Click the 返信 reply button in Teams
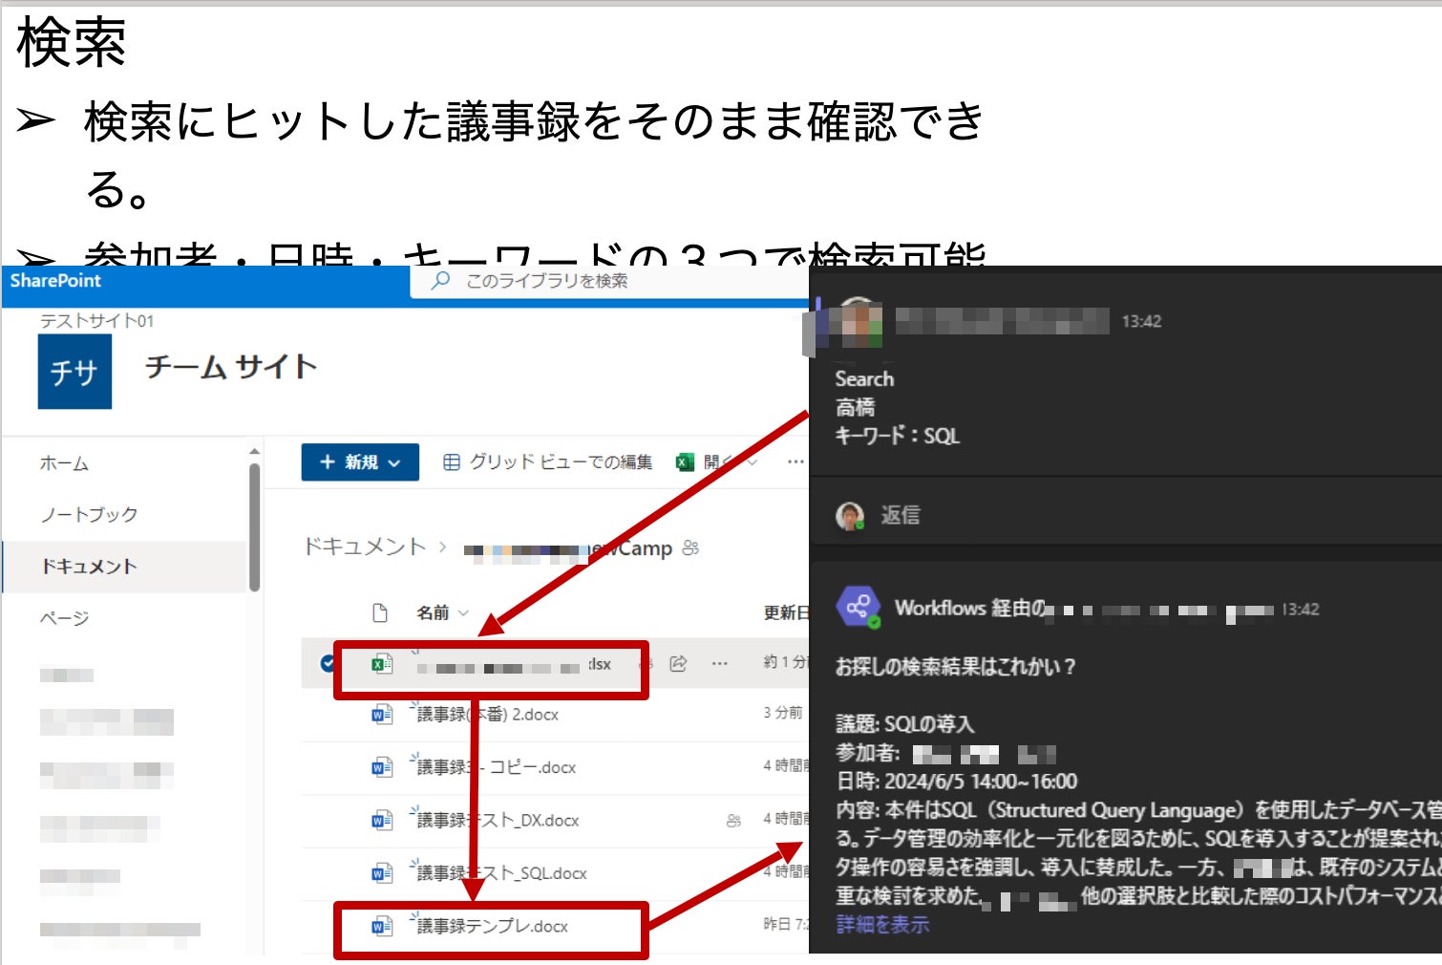 click(900, 515)
